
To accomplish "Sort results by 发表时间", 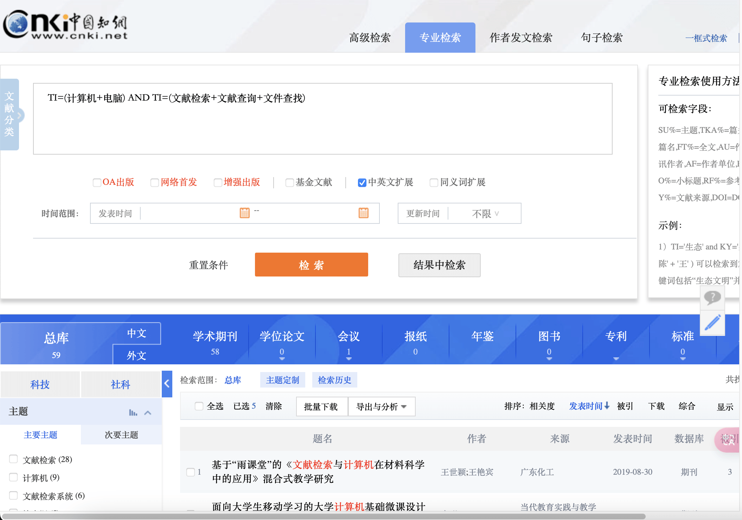I will click(589, 406).
